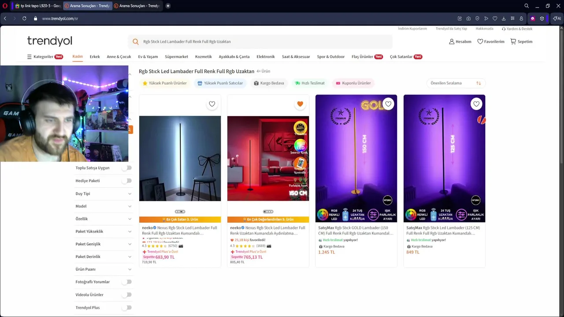Toggle Yüksek Puanlı Ürünler chip
Screen dimensions: 564x317
coord(164,83)
